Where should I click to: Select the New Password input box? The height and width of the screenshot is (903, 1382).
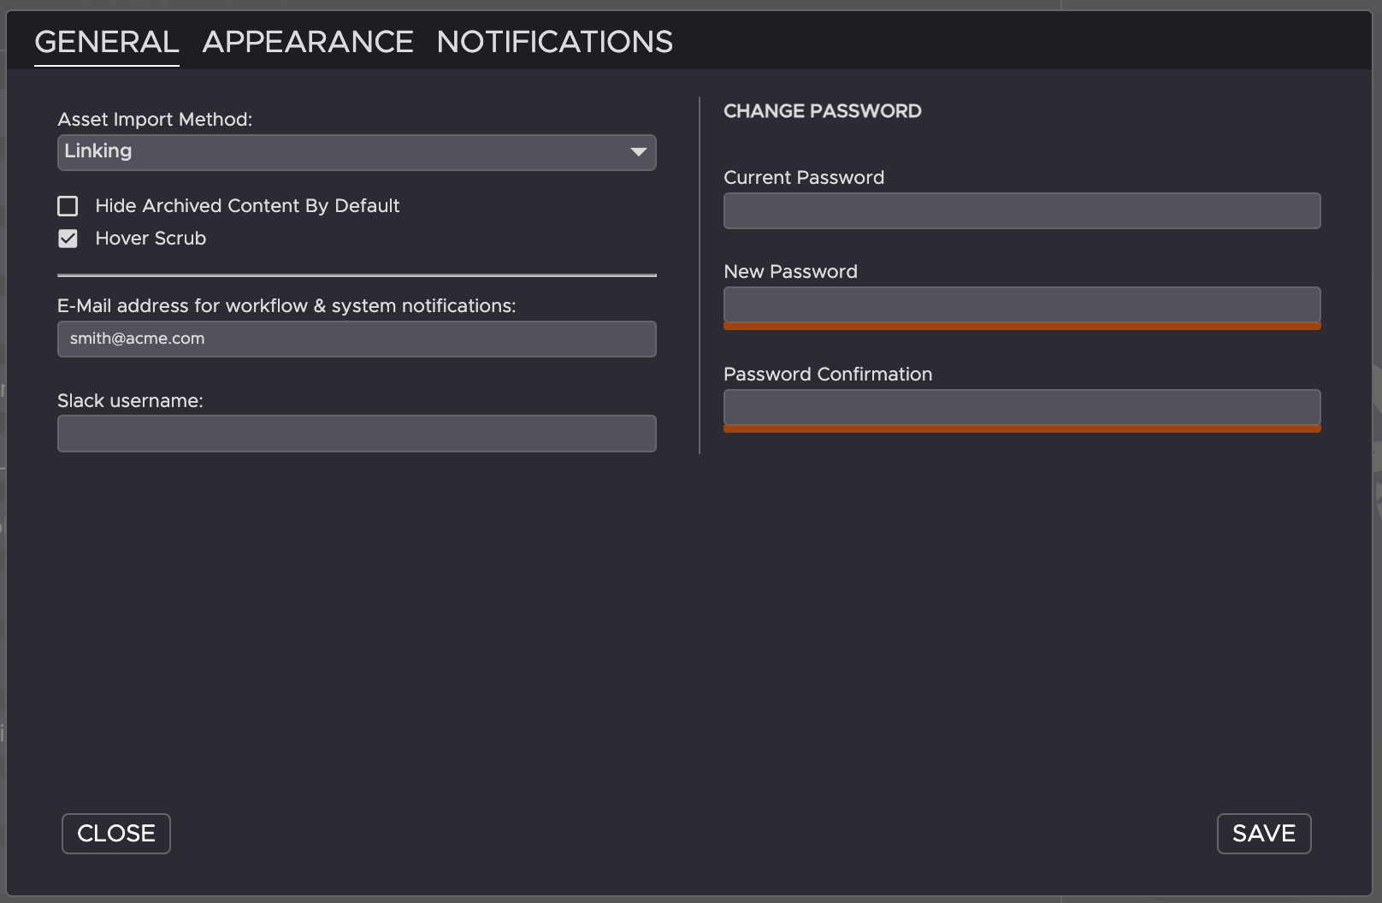pyautogui.click(x=1022, y=304)
